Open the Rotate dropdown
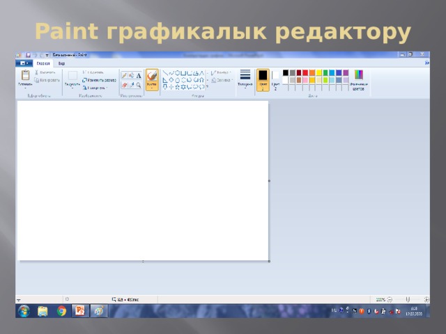This screenshot has height=334, width=446. click(95, 88)
